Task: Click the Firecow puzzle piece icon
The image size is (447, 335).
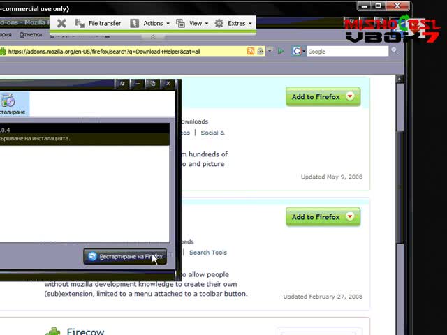Action: click(53, 331)
